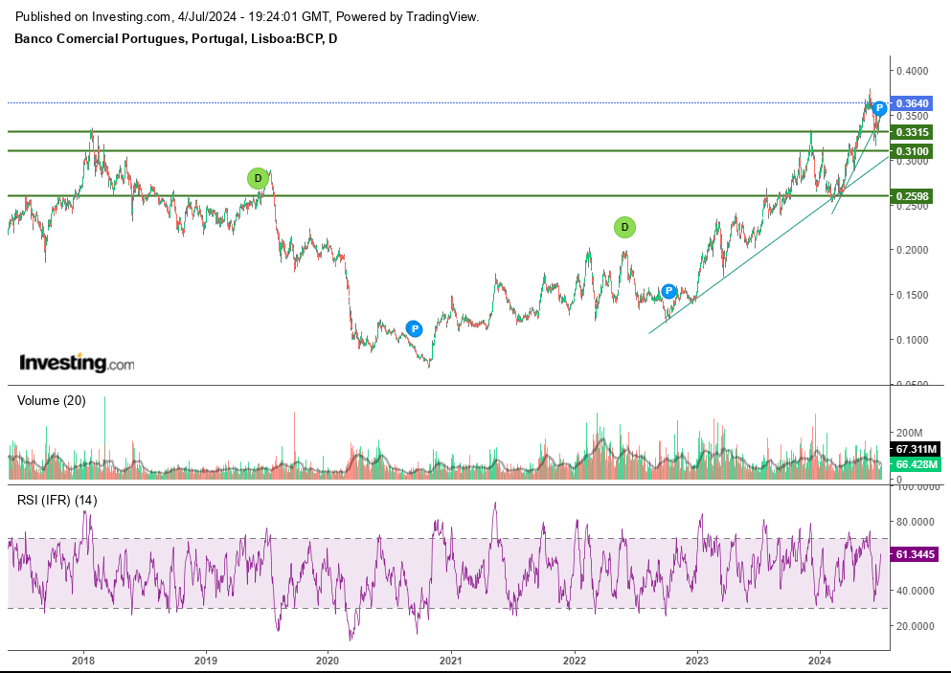The width and height of the screenshot is (951, 673).
Task: Click the 2021 label on the time axis
Action: click(x=451, y=661)
